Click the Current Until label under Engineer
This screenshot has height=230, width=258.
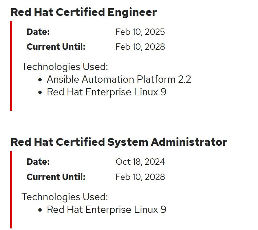tap(56, 47)
